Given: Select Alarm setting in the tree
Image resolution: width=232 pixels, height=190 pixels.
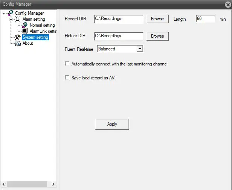Looking at the screenshot, I should (34, 19).
